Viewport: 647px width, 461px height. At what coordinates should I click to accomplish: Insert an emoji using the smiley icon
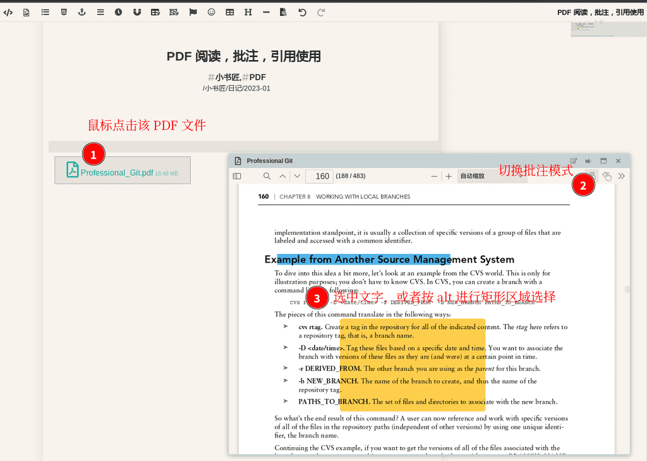point(211,11)
